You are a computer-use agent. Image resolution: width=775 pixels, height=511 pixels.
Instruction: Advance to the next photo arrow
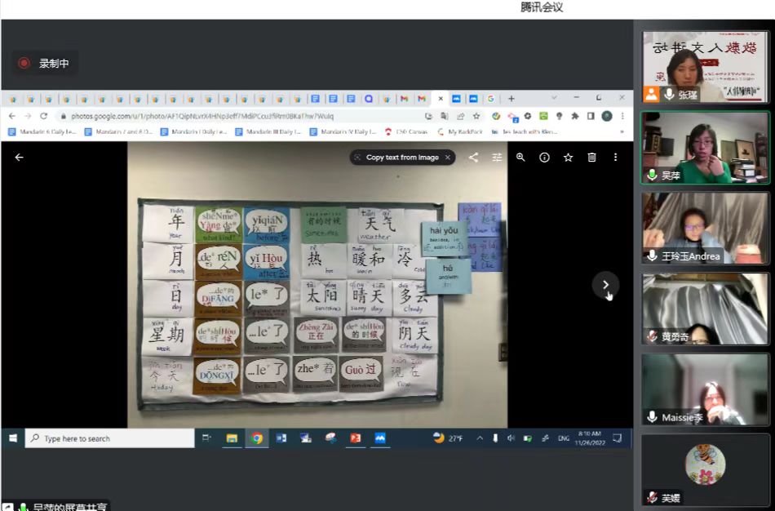[x=605, y=285]
